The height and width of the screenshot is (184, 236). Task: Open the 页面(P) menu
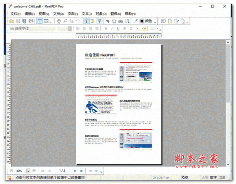(x=72, y=14)
